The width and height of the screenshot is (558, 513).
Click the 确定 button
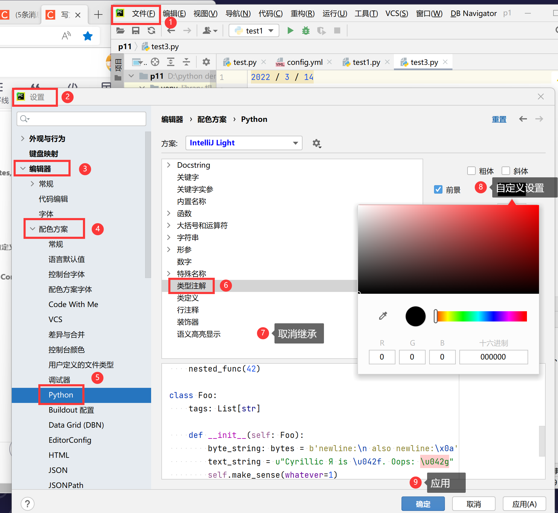coord(423,504)
